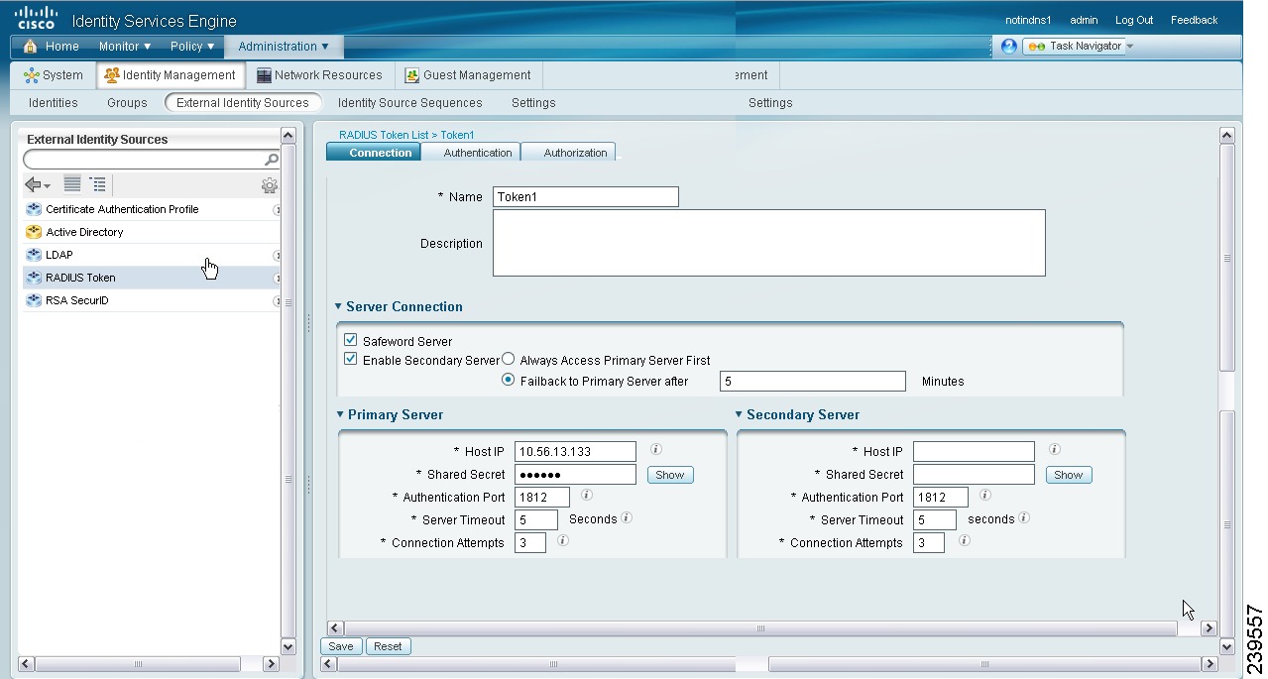Click the Cisco logo
The height and width of the screenshot is (679, 1268).
coord(37,19)
